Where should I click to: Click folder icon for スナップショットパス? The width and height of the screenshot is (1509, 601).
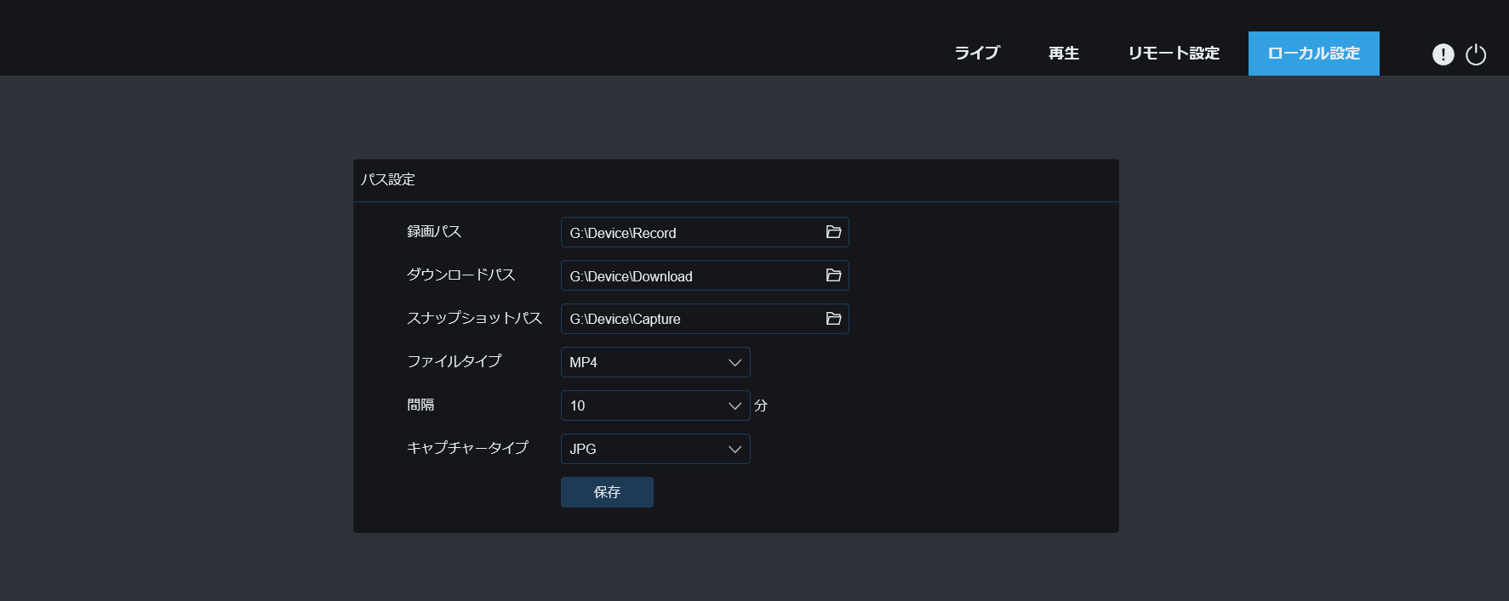click(833, 319)
